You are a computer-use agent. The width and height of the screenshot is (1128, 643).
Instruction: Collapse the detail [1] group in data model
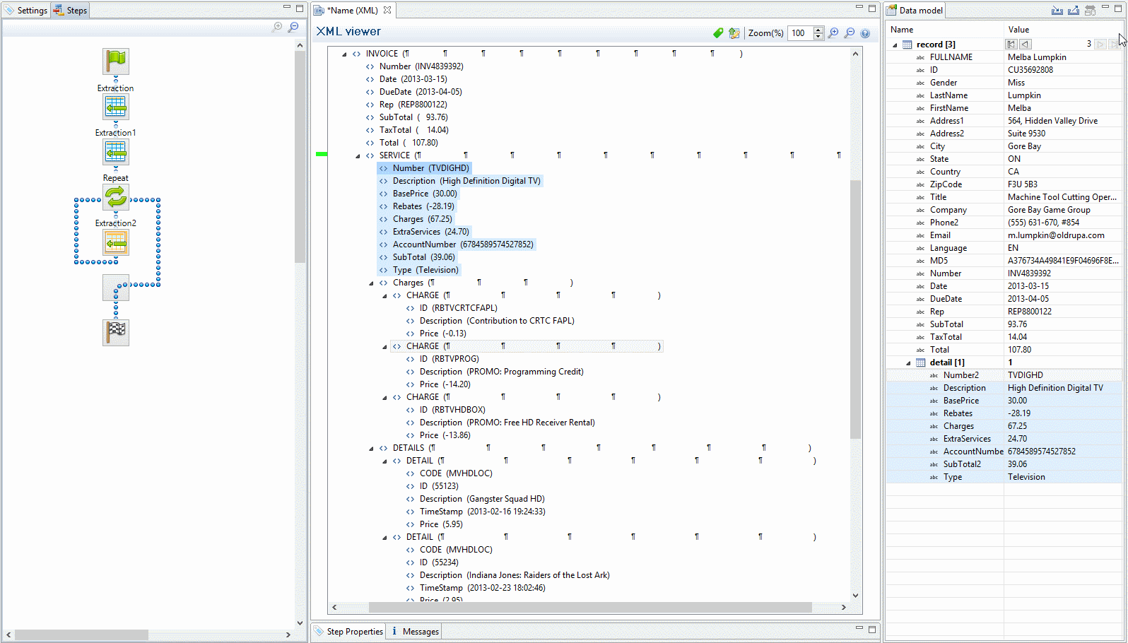(908, 362)
